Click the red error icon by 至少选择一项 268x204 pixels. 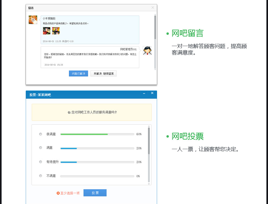(58, 193)
